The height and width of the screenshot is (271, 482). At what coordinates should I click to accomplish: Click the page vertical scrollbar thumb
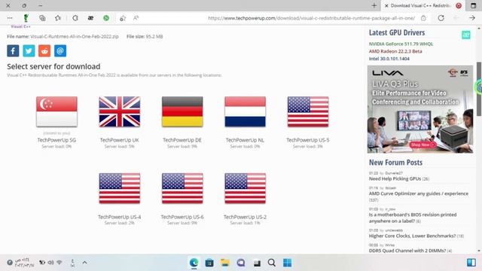[479, 89]
